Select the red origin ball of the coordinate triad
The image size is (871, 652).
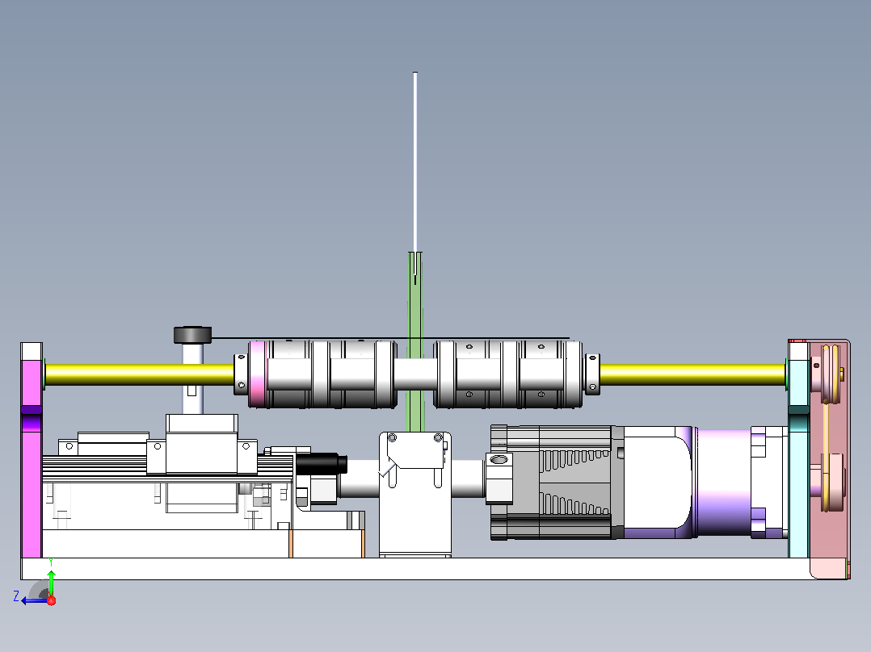tap(52, 600)
